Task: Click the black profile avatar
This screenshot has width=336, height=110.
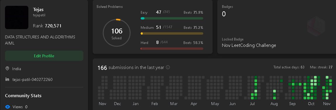Action: (x=17, y=17)
